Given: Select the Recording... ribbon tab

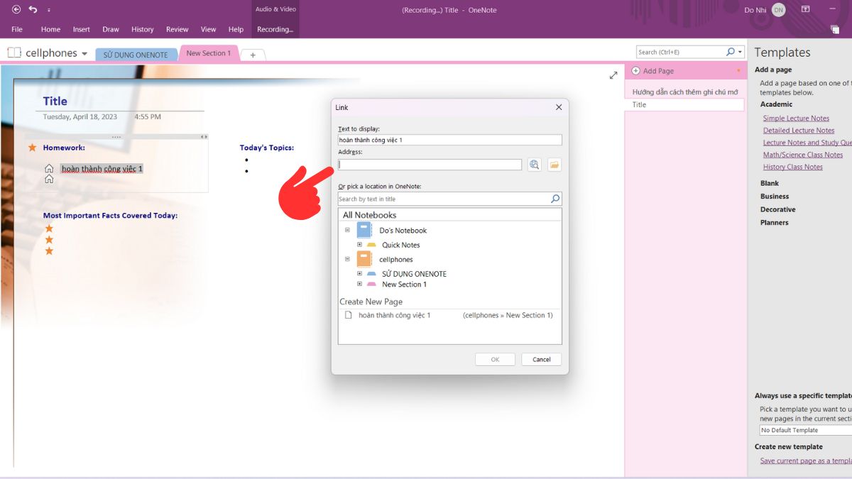Looking at the screenshot, I should click(x=275, y=30).
